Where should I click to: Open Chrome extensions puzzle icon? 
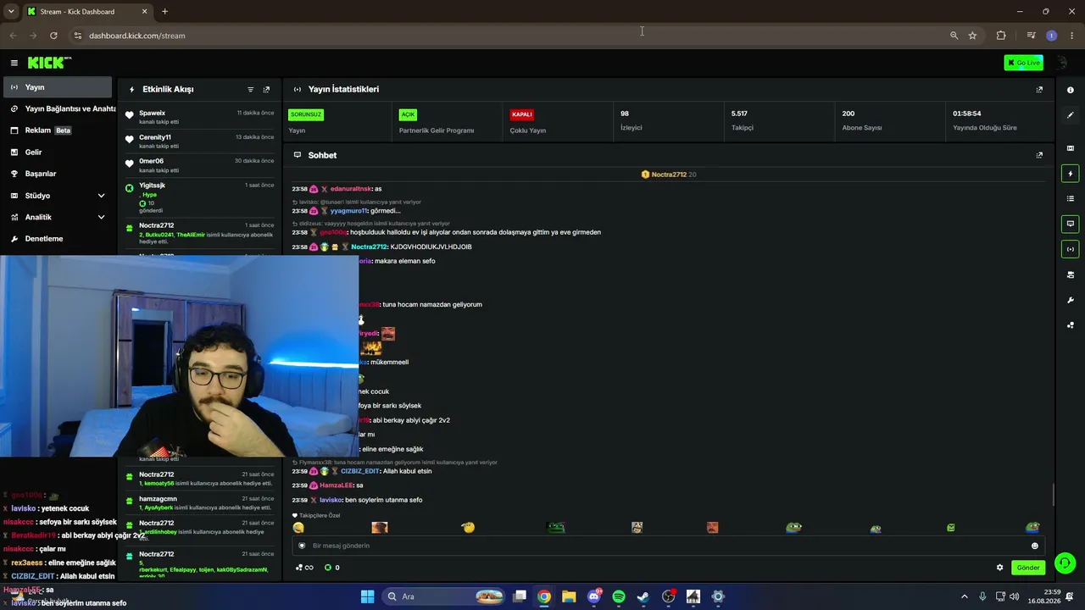pyautogui.click(x=1001, y=36)
